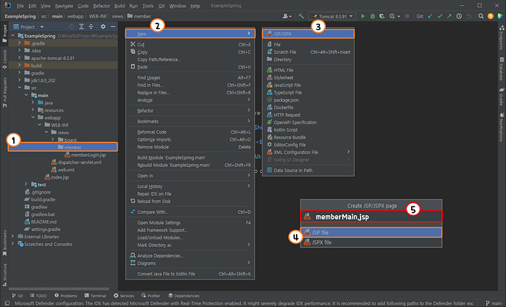The width and height of the screenshot is (506, 307).
Task: Expand the .gradle folder
Action: pos(20,43)
